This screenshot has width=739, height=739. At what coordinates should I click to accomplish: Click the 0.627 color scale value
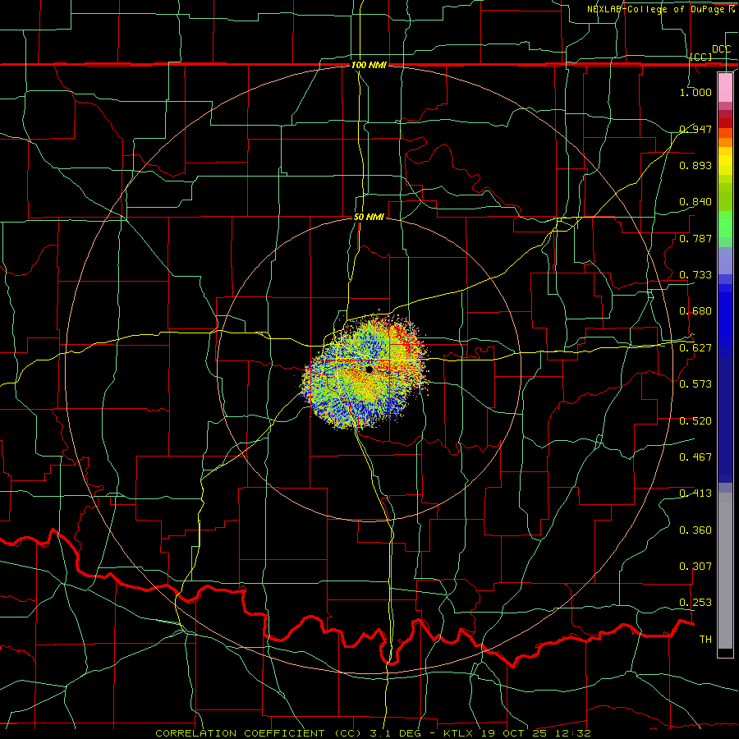click(695, 348)
